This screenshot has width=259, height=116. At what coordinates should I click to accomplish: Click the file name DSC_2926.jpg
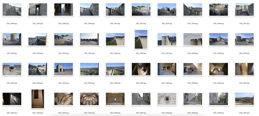141,53
